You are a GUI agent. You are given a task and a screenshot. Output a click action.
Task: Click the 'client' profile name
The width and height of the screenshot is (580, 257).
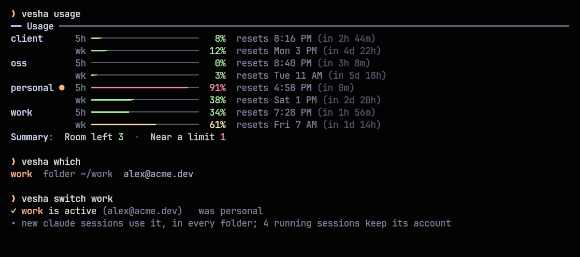27,39
